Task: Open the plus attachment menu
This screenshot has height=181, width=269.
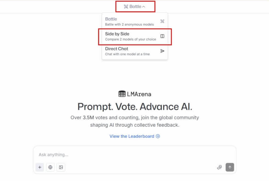Action: point(40,167)
